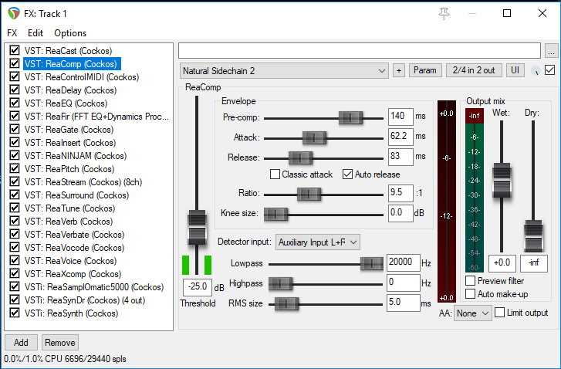Click the ellipsis button beside comment field
The width and height of the screenshot is (561, 369).
[x=551, y=51]
